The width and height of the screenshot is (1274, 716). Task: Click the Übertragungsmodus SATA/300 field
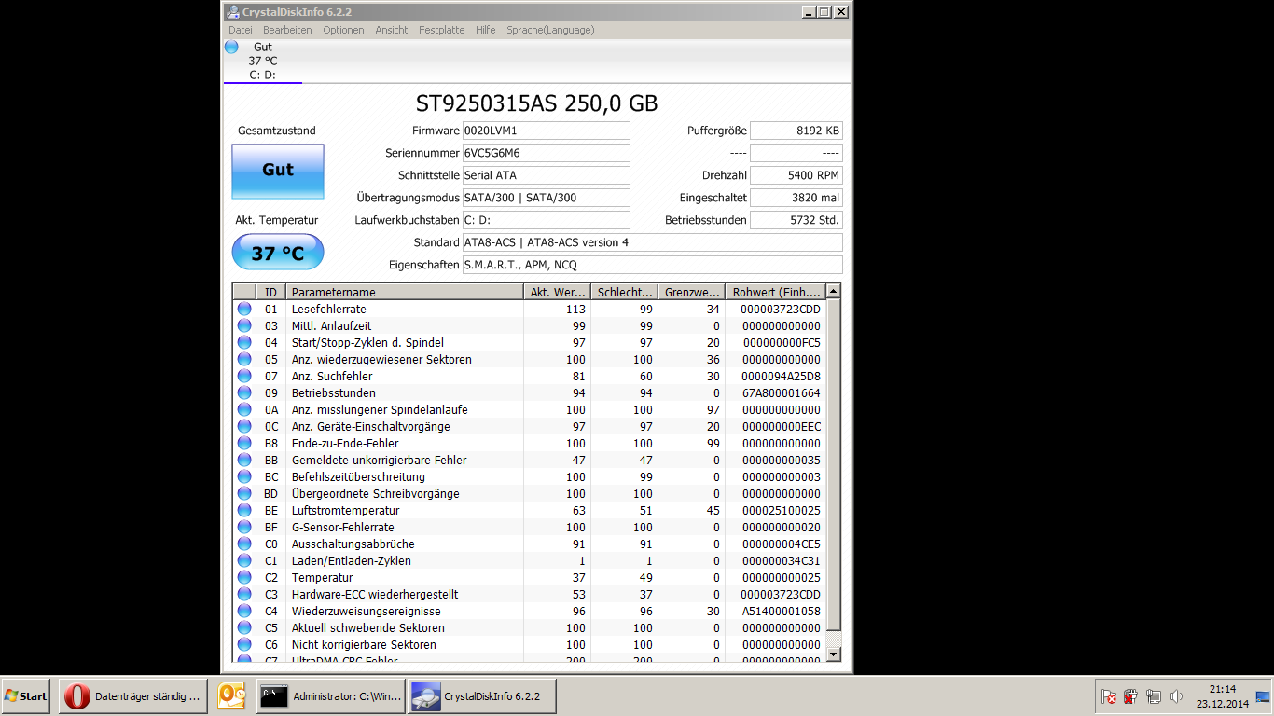click(x=546, y=198)
